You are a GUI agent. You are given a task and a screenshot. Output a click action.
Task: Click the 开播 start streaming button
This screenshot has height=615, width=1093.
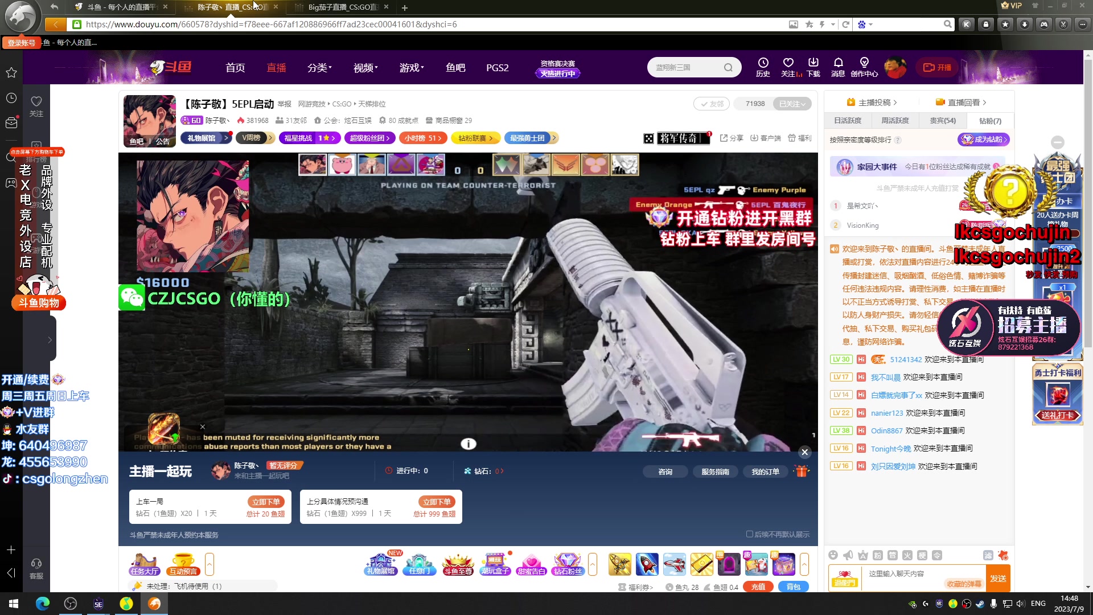coord(937,67)
